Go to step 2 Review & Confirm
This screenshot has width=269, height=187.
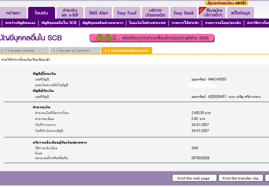(x=75, y=51)
